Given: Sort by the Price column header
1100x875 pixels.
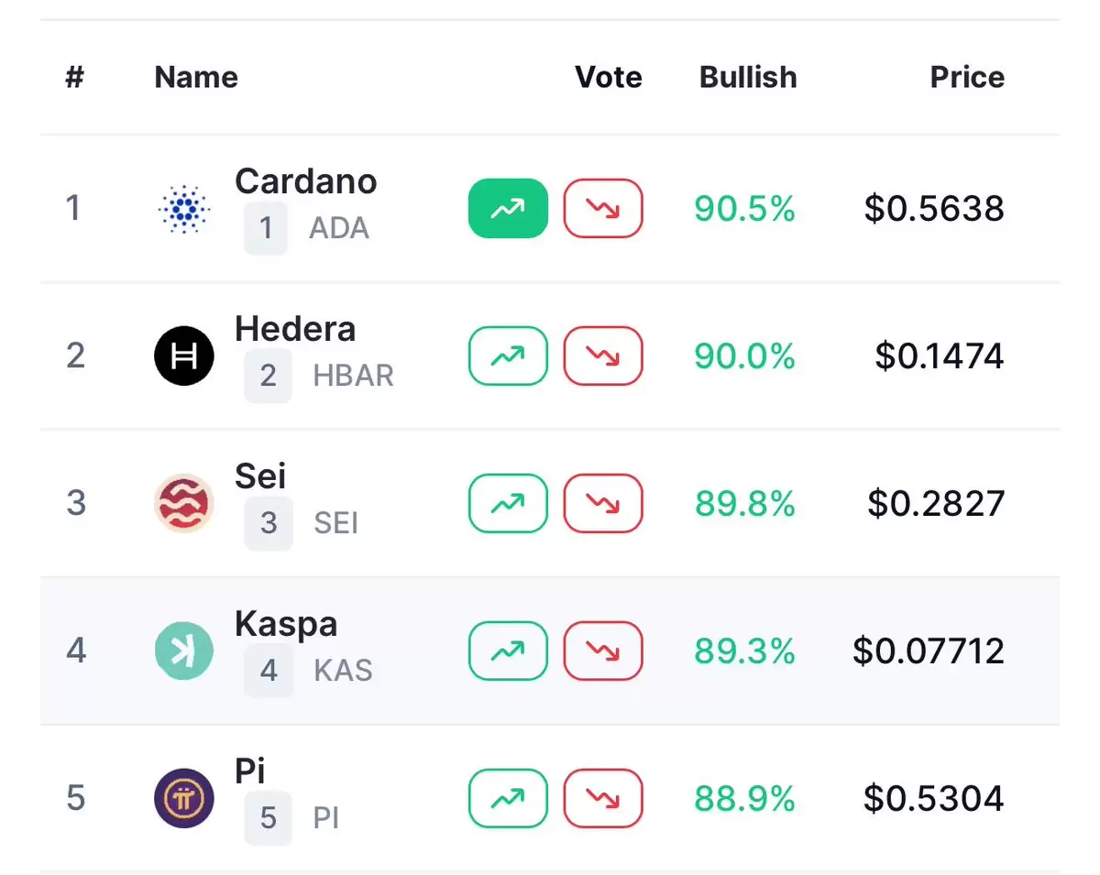Looking at the screenshot, I should tap(967, 77).
